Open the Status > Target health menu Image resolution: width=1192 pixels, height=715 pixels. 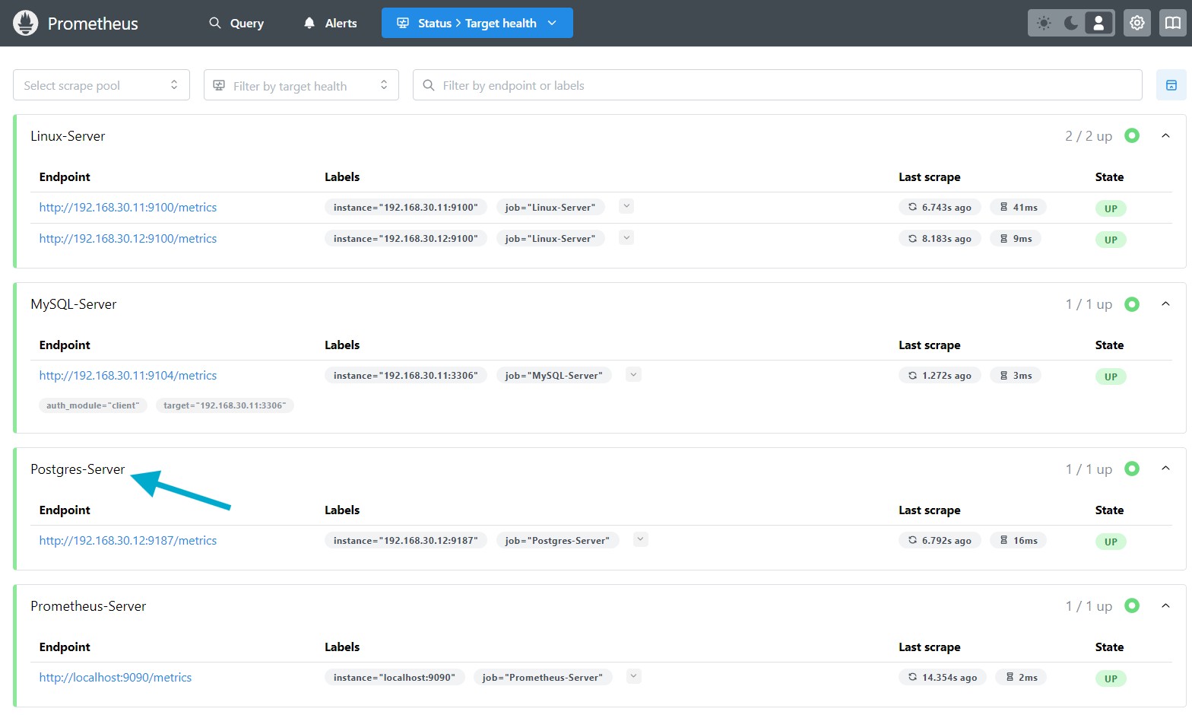click(x=477, y=24)
